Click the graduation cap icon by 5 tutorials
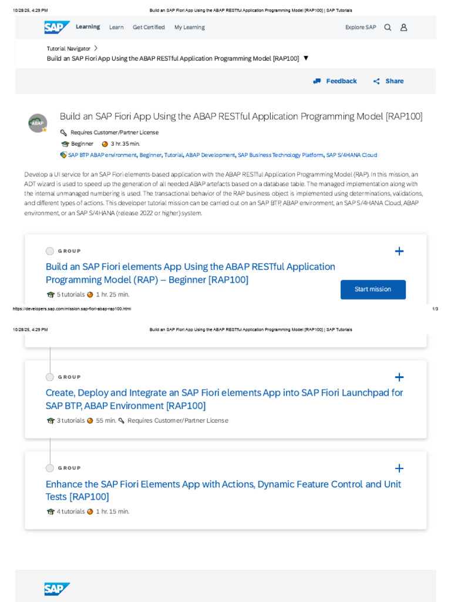The height and width of the screenshot is (602, 451). coord(51,295)
